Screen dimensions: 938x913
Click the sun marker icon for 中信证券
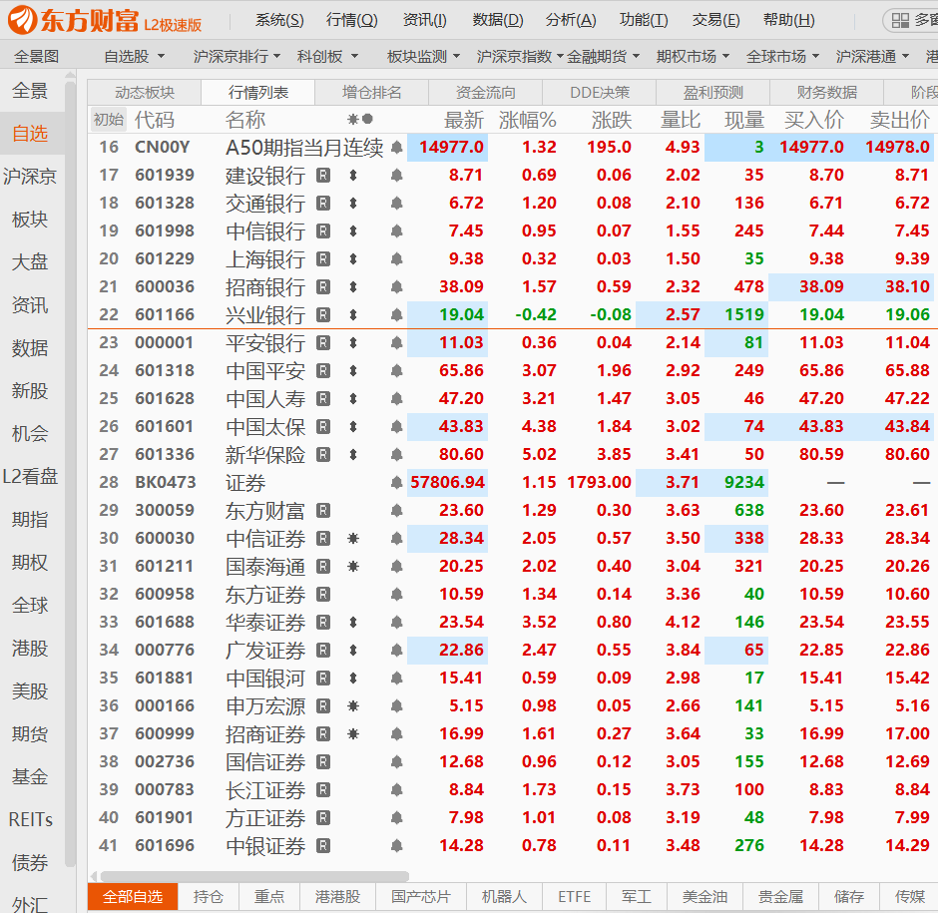pyautogui.click(x=353, y=539)
